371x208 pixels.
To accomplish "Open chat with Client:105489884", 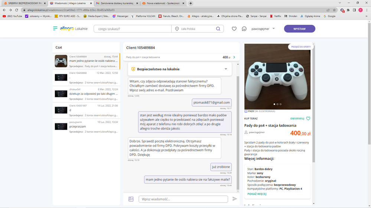I will tap(87, 61).
